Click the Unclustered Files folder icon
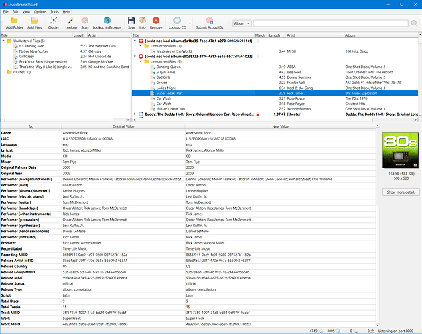Viewport: 422px width, 334px height. [x=9, y=41]
